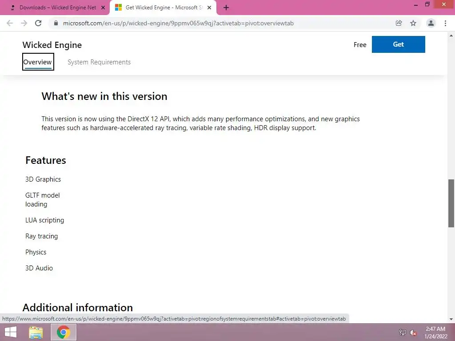This screenshot has height=341, width=455.
Task: Restore down the Chrome window
Action: (427, 4)
